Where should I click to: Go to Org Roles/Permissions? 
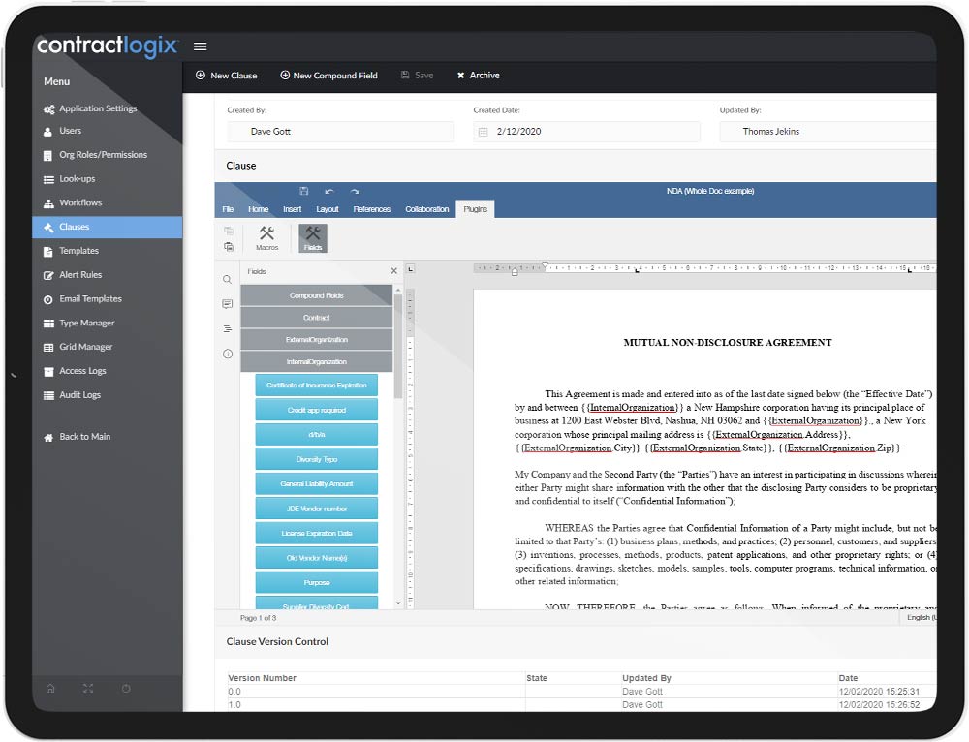pyautogui.click(x=95, y=155)
